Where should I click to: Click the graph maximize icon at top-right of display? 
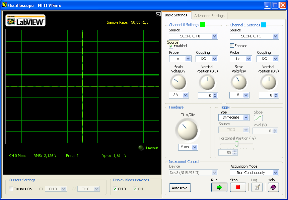(158, 14)
